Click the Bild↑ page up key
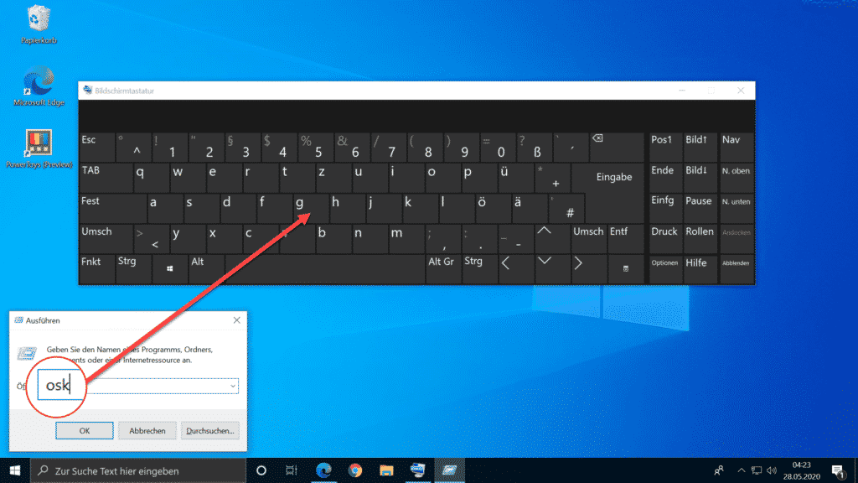Image resolution: width=858 pixels, height=483 pixels. point(700,146)
